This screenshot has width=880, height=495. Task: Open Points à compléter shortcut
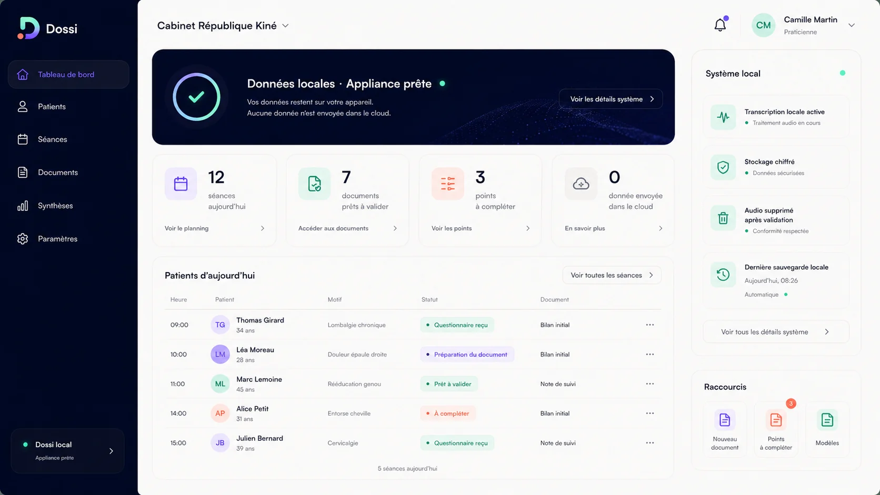(x=776, y=430)
